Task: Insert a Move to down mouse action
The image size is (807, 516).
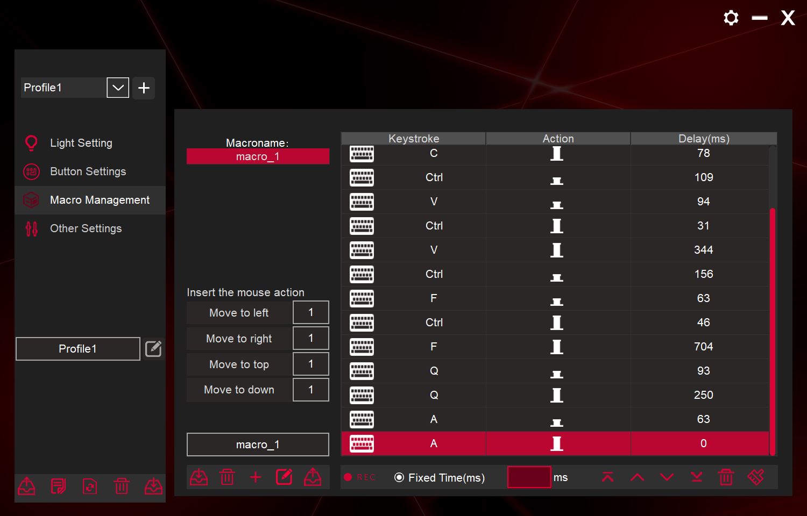Action: point(239,390)
